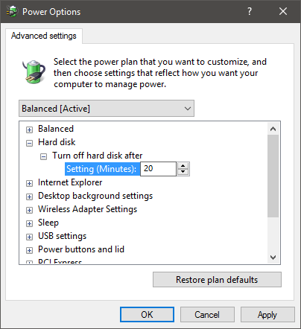Screen dimensions: 301x329
Task: Click the Setting (Minutes) value field
Action: point(158,169)
